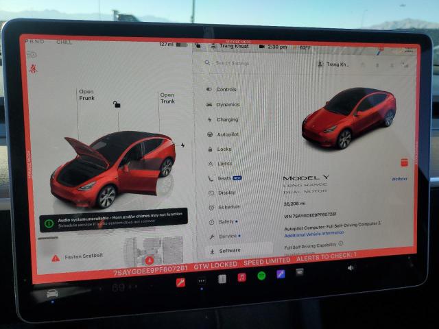Tap the unlock padlock icon above car
Viewport: 439px width, 329px height.
(117, 104)
